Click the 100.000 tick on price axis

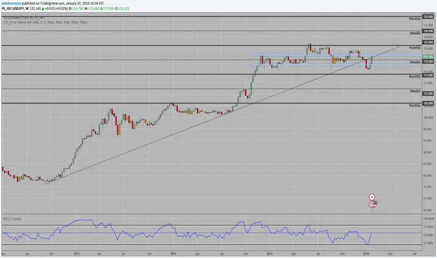429,118
